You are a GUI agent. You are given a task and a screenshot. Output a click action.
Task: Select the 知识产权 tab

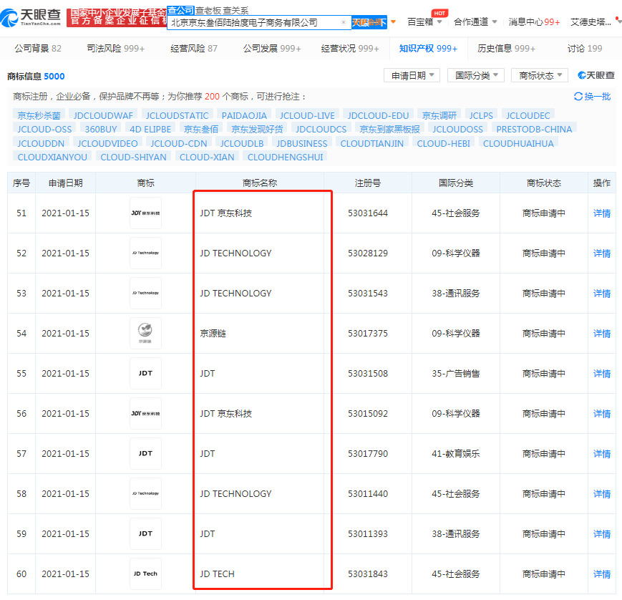tap(429, 49)
